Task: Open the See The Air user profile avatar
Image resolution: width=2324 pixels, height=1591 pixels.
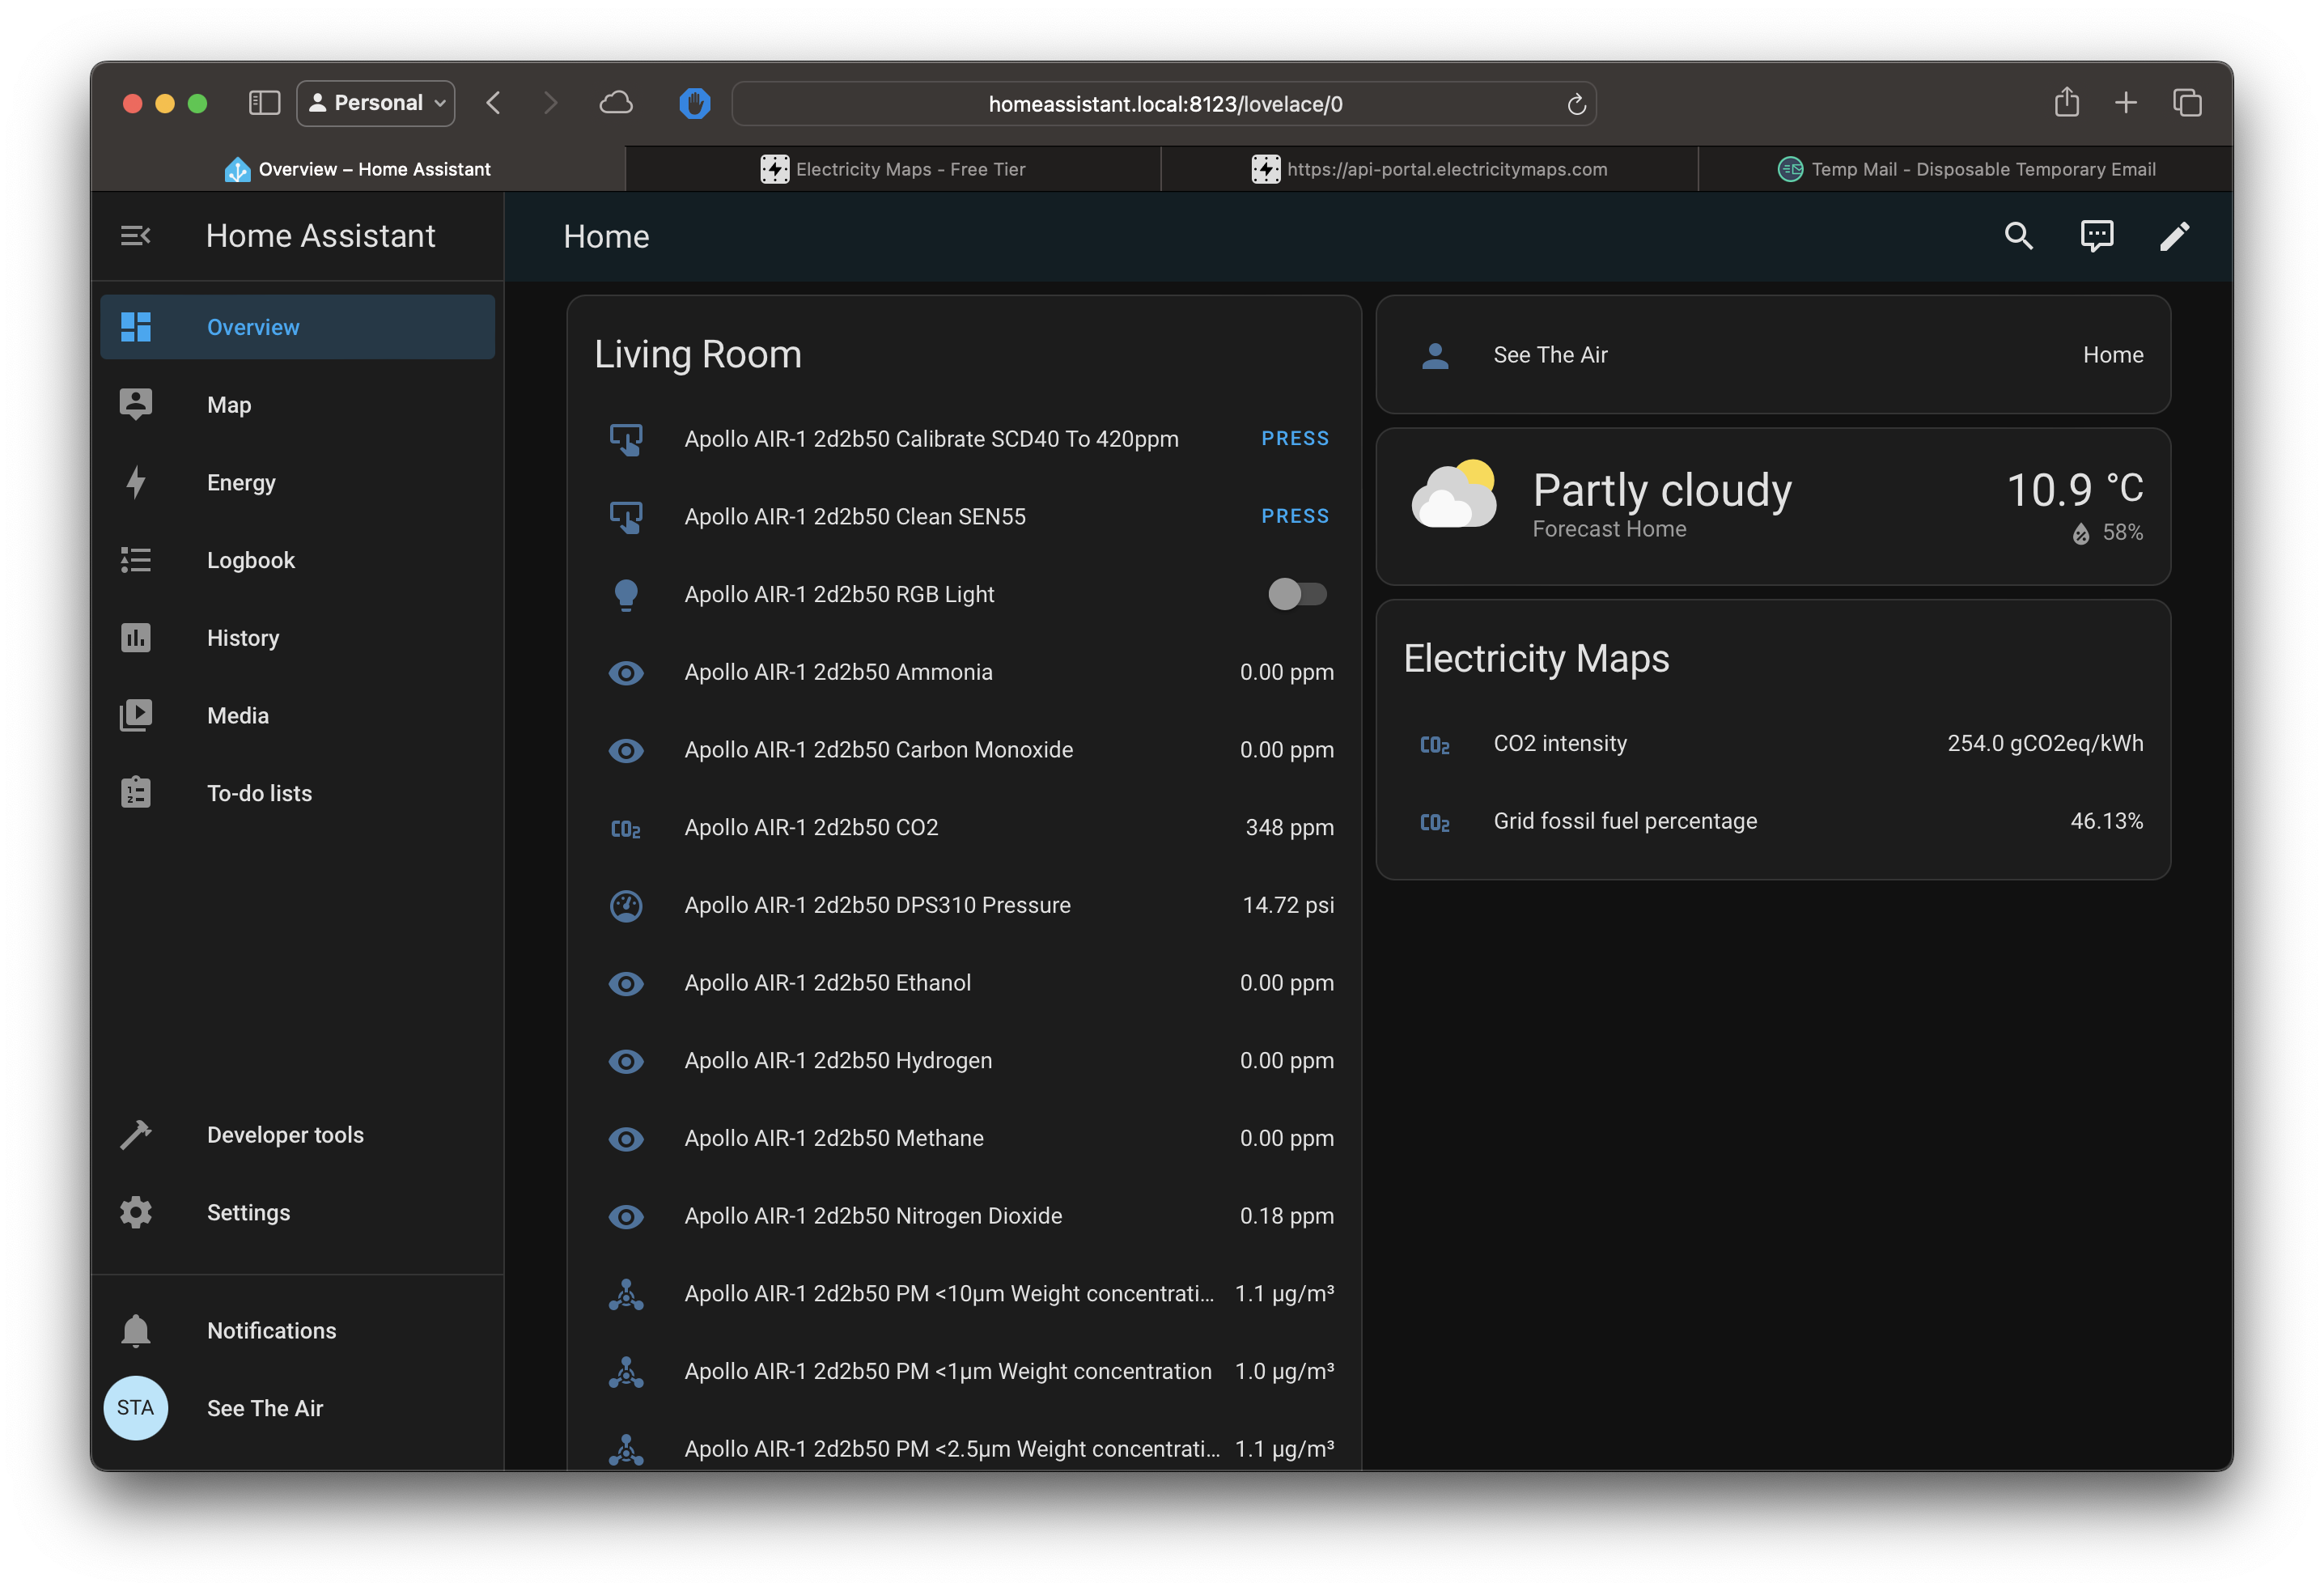Action: [136, 1408]
